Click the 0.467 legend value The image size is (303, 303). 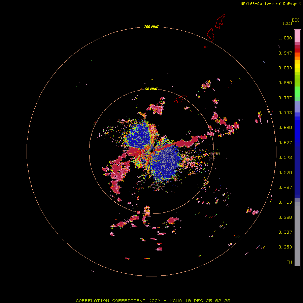[285, 188]
